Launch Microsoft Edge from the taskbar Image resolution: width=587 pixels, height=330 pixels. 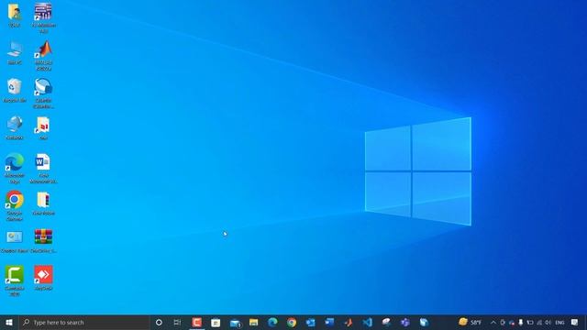coord(272,322)
